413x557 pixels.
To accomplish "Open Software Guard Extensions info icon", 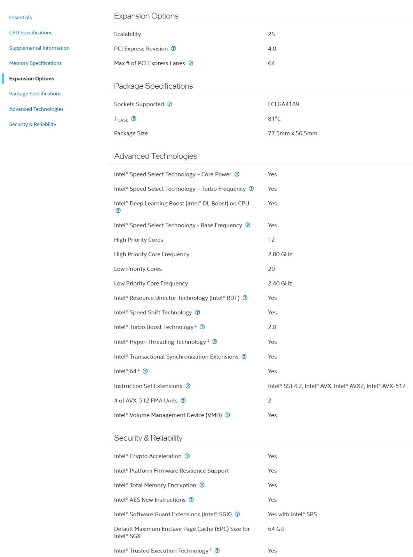I will tap(237, 515).
